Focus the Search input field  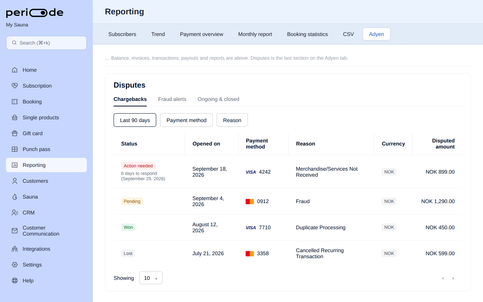tap(46, 43)
